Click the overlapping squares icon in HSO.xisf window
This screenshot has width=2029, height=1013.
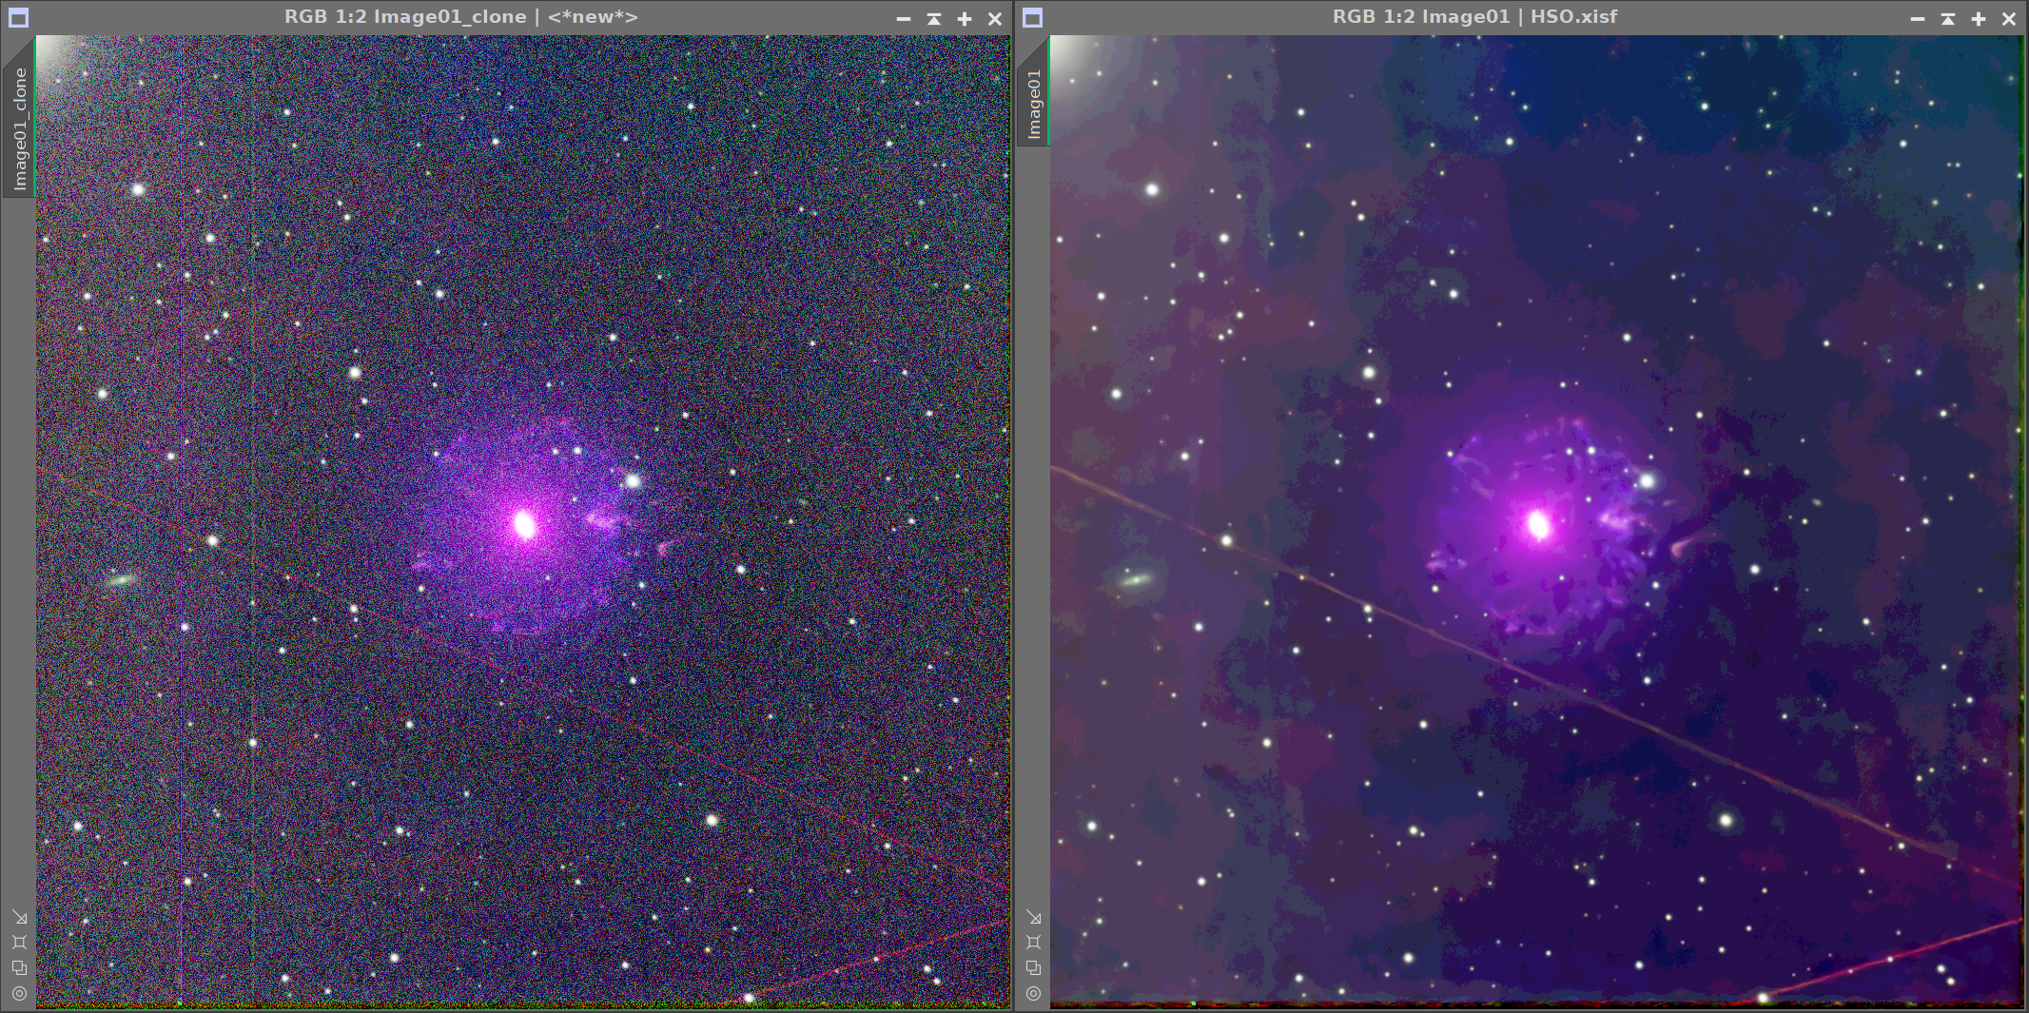1033,968
